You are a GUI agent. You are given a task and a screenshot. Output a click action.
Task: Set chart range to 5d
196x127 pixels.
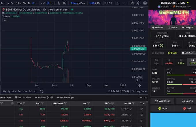click(x=30, y=91)
